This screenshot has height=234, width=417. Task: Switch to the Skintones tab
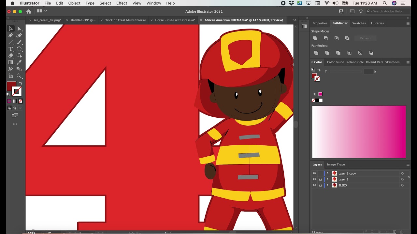pos(392,62)
